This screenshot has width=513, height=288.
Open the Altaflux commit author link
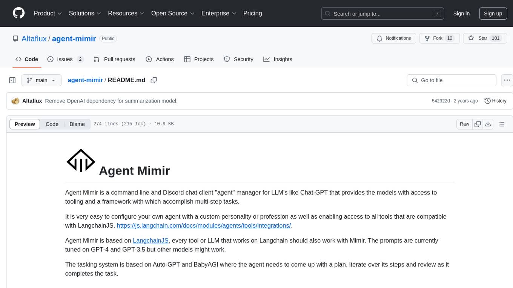click(32, 101)
